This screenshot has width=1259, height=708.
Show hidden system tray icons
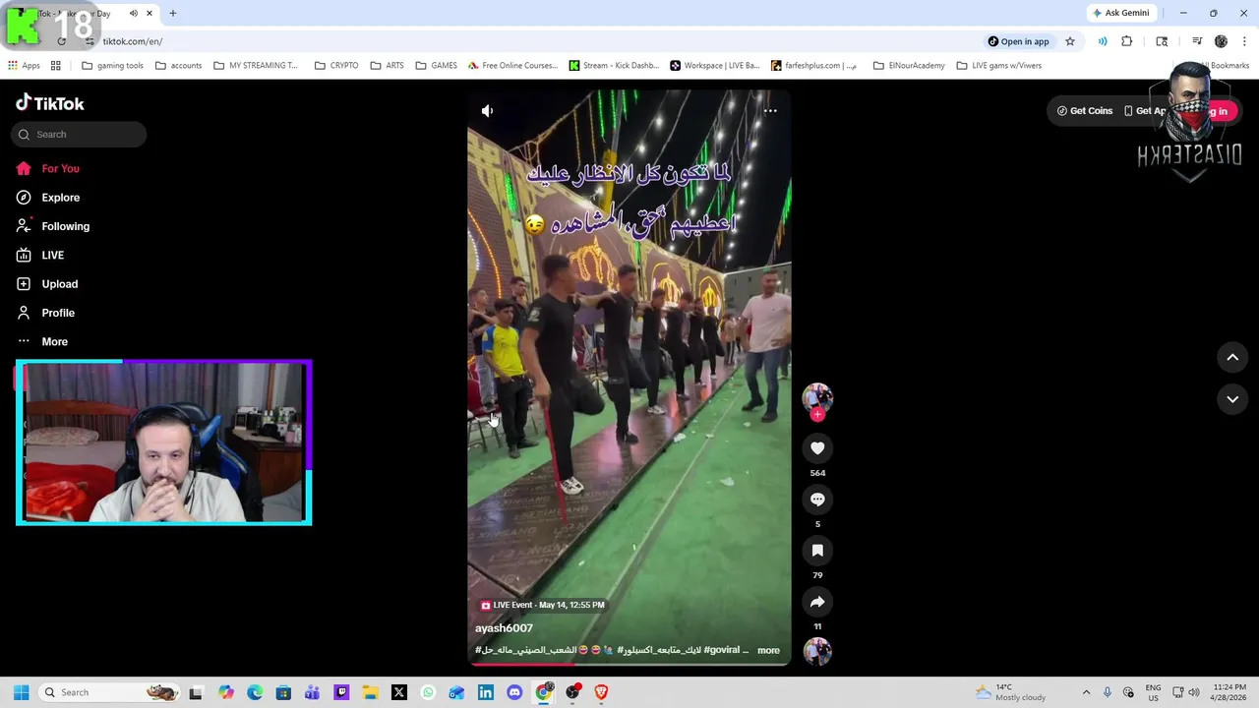coord(1086,692)
